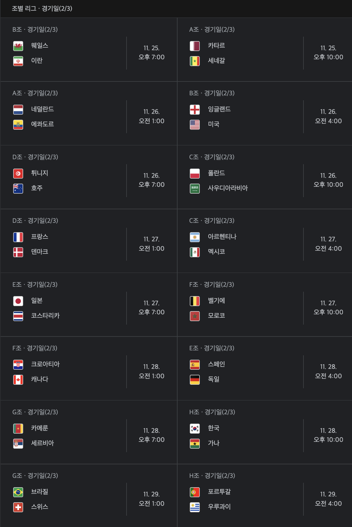352x527 pixels.
Task: Click the Wales flag icon
Action: [18, 46]
